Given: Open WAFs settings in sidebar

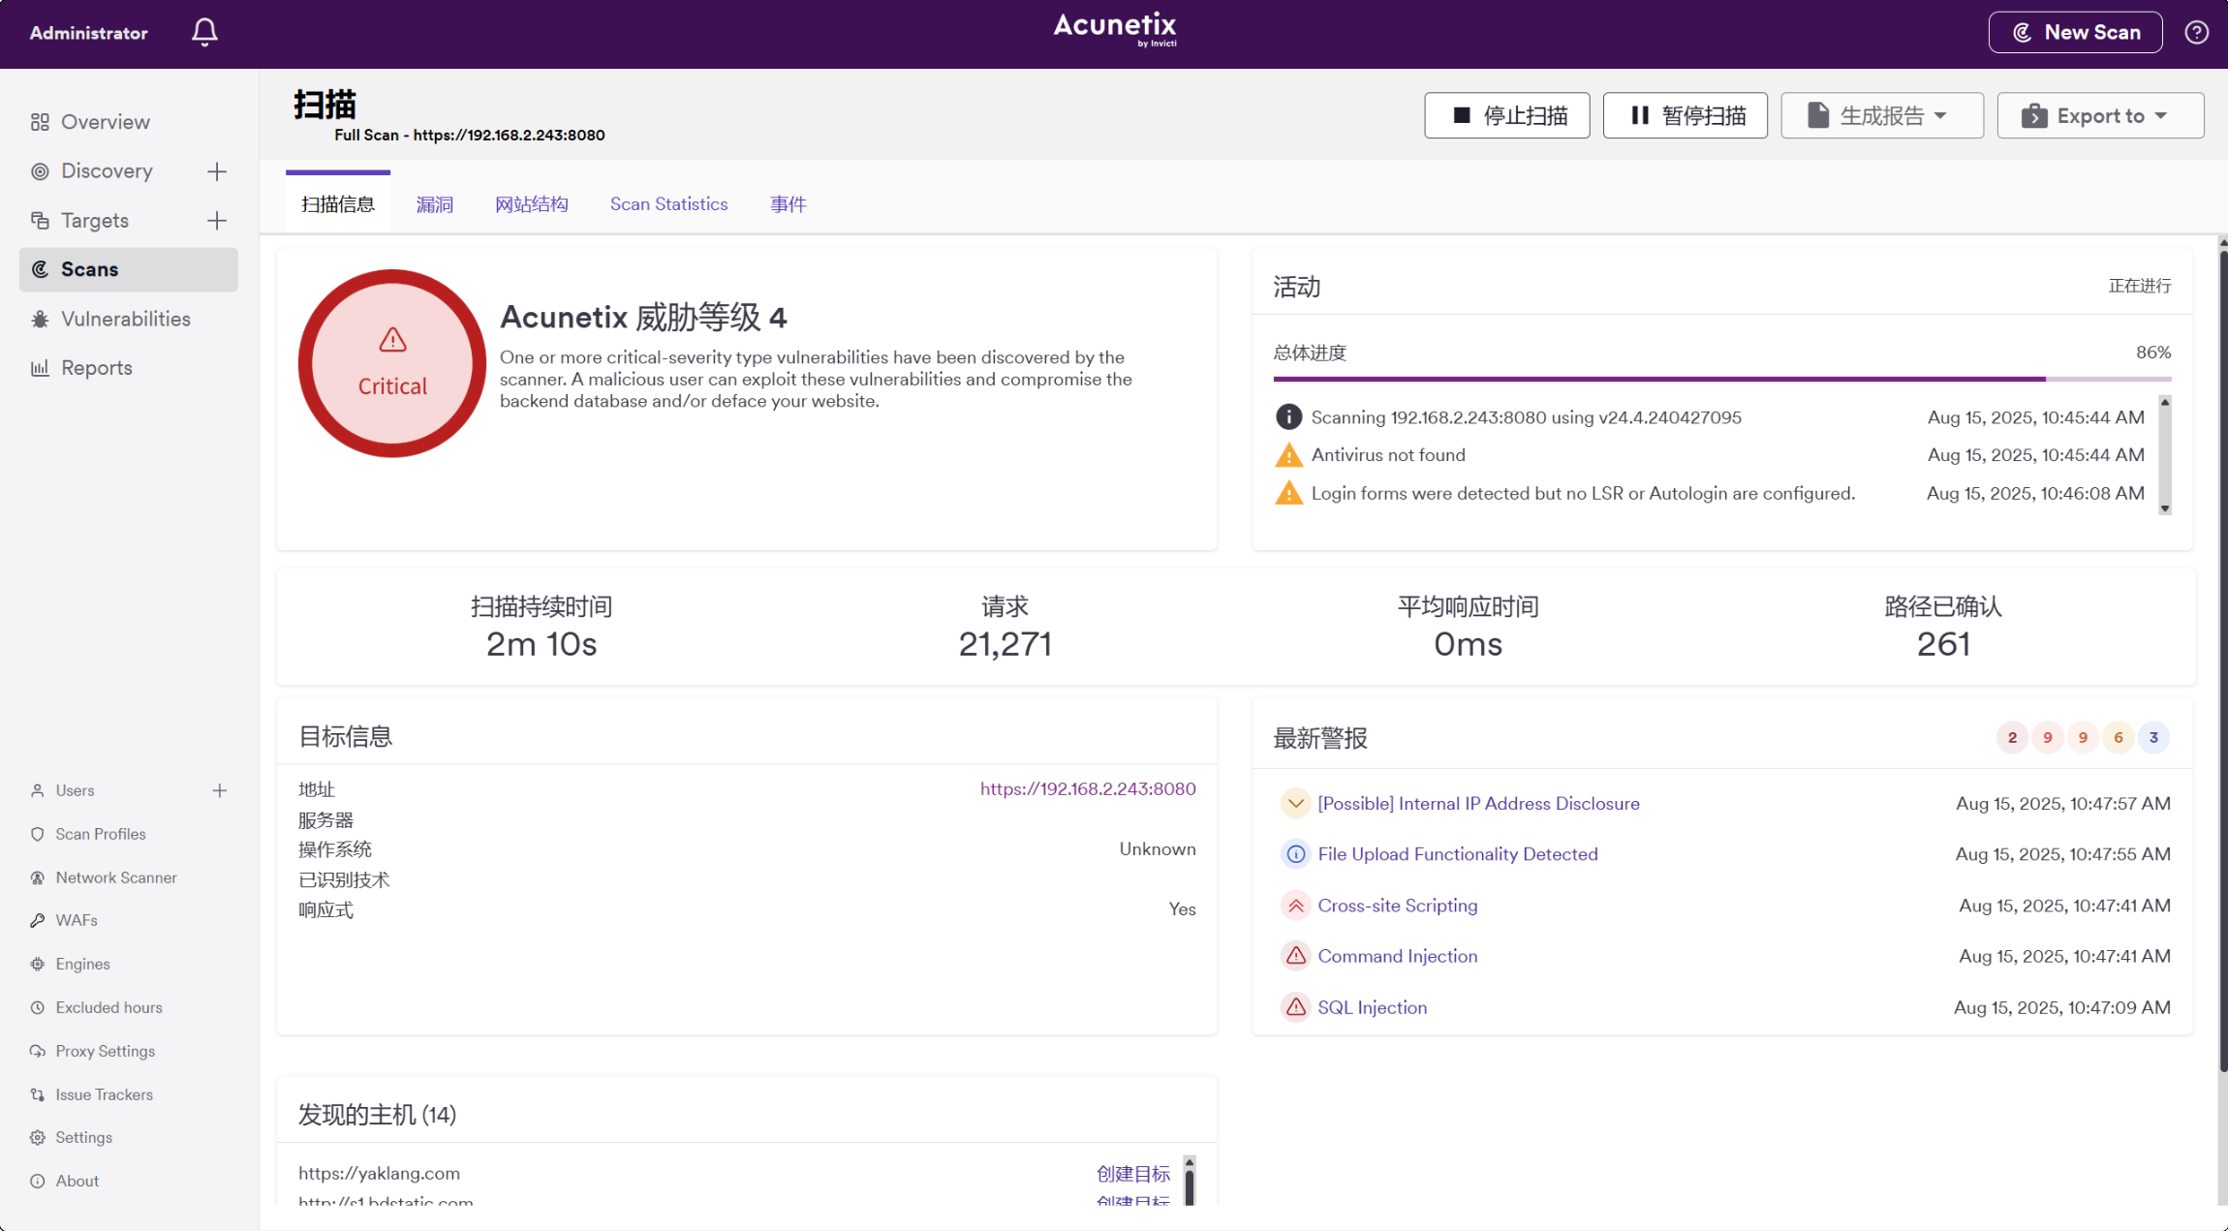Looking at the screenshot, I should click(77, 920).
